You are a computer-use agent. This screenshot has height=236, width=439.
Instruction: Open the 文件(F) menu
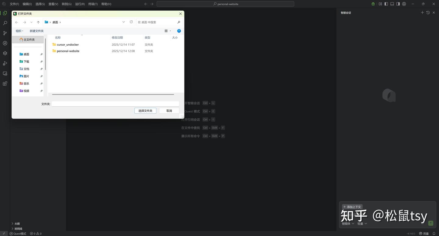(x=14, y=4)
